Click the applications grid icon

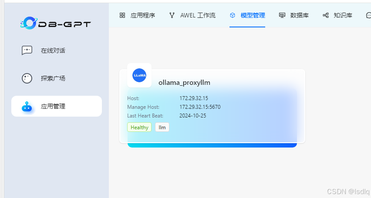[122, 15]
